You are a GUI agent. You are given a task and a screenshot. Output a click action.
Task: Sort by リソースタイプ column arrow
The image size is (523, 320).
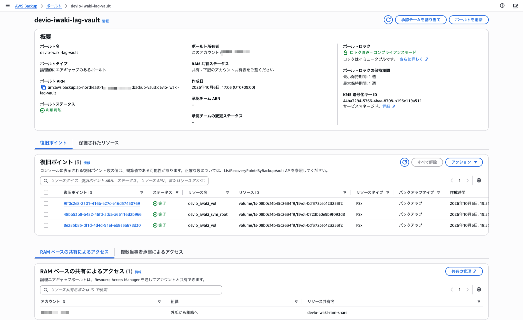[x=388, y=192]
